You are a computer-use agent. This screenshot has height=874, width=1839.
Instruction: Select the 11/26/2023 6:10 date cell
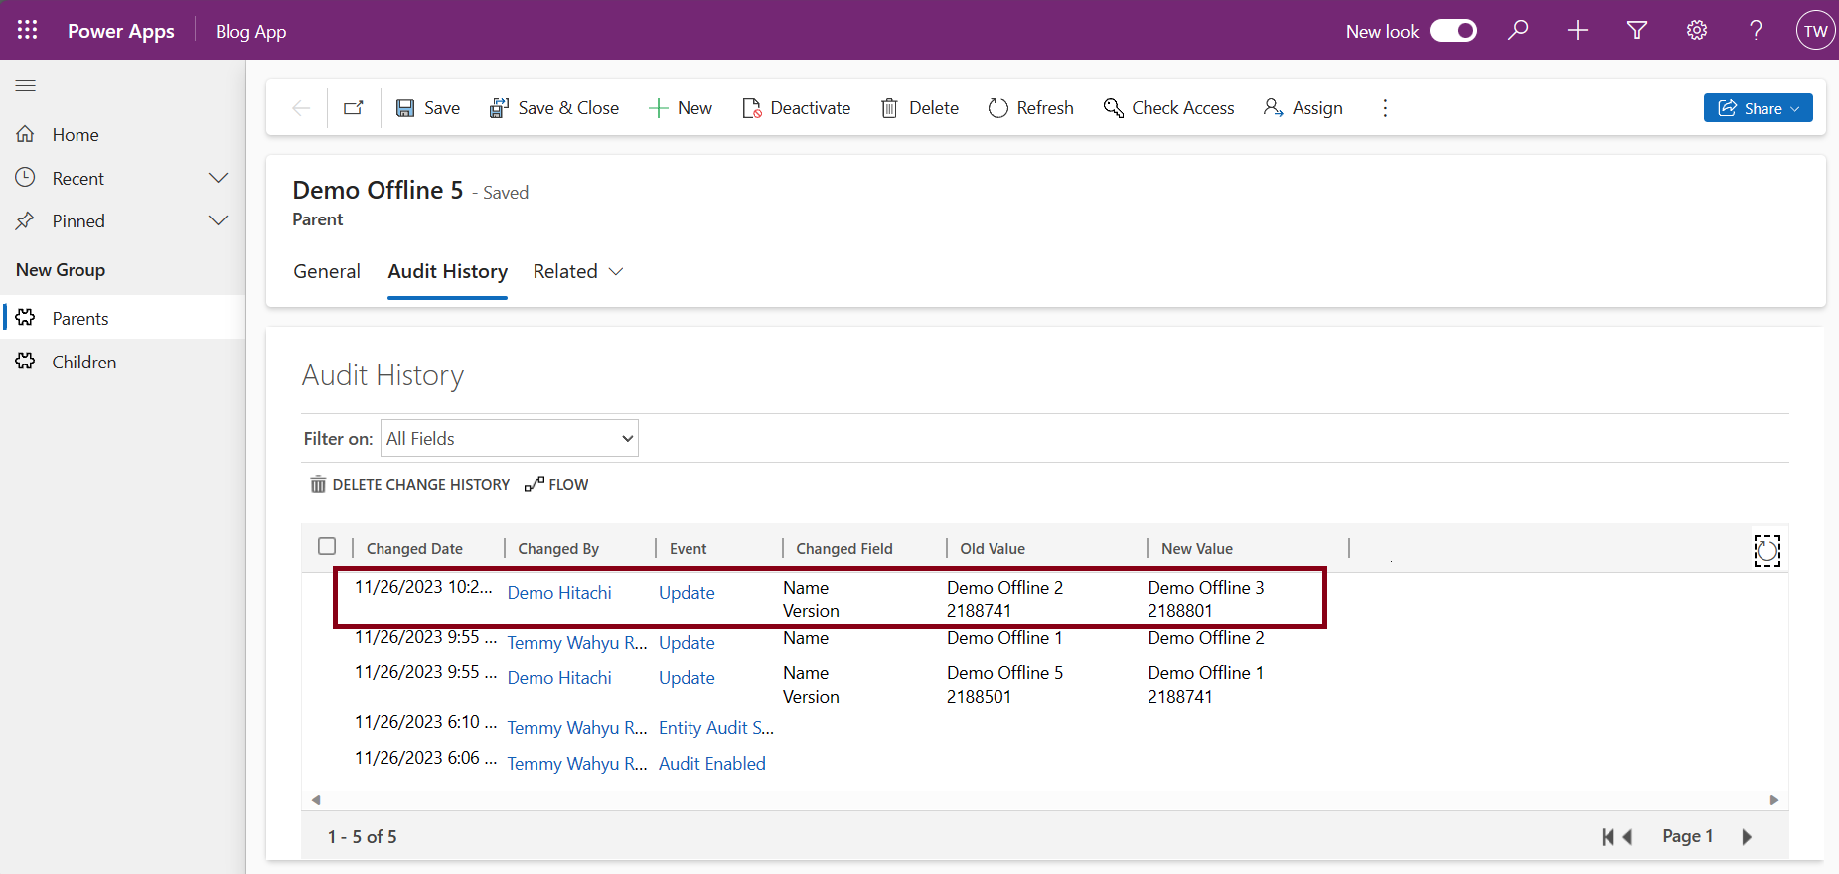coord(425,722)
